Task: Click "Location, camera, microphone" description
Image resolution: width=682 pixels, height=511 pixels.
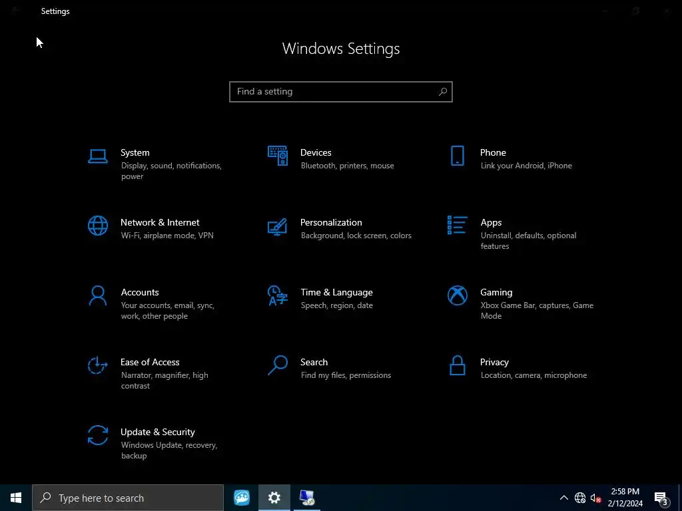Action: click(533, 375)
